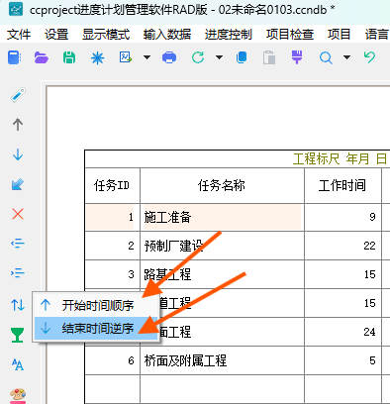Screen dimensions: 390x404
Task: Print using the printer icon
Action: point(169,57)
